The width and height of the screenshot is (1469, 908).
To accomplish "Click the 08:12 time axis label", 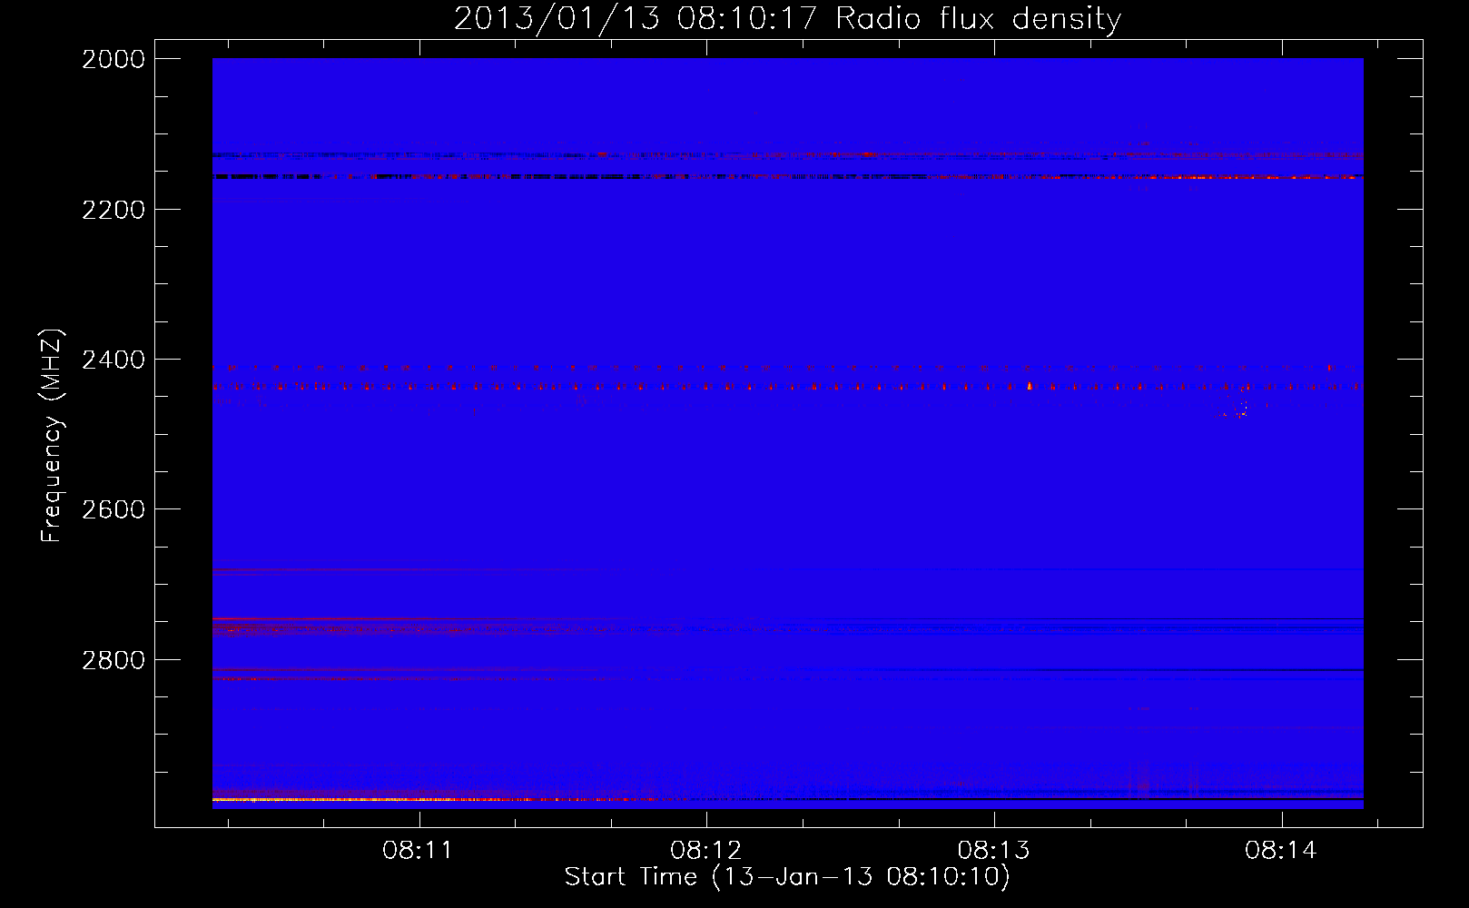I will [705, 851].
